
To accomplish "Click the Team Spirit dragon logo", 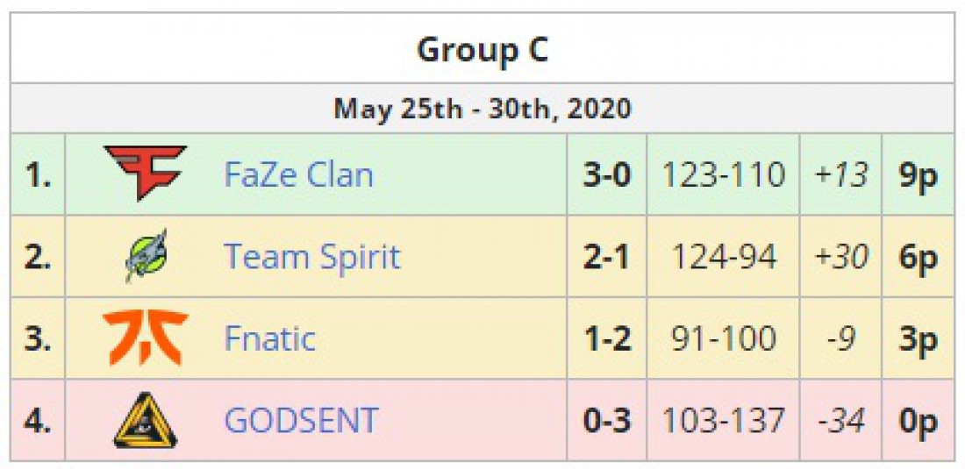I will [146, 256].
